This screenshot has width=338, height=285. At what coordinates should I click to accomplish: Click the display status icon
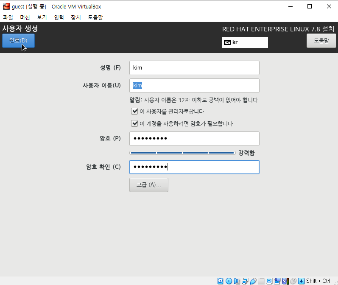pyautogui.click(x=269, y=281)
